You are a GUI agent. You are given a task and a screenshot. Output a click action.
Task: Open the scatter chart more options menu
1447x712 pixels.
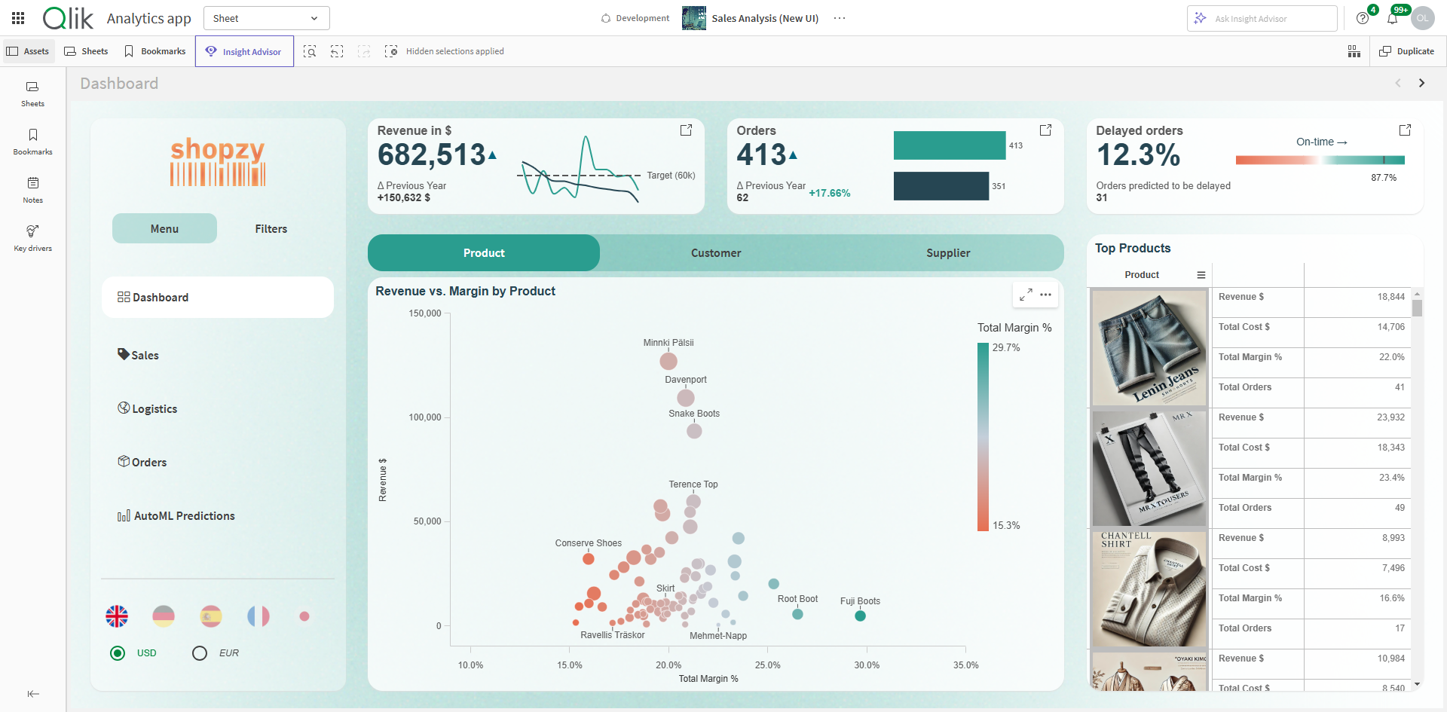coord(1046,295)
